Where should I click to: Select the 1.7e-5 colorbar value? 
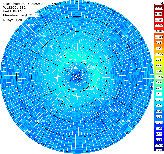click(159, 54)
